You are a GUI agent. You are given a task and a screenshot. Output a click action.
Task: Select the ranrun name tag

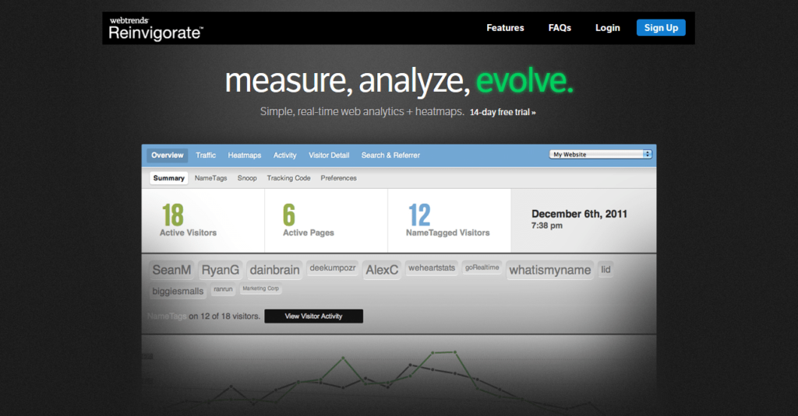click(223, 288)
